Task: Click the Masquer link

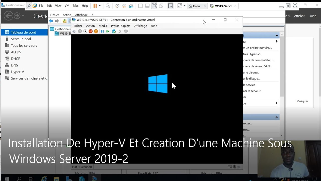Action: coord(302,101)
